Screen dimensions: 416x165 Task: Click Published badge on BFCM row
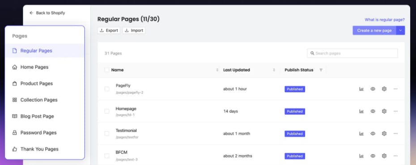[295, 156]
